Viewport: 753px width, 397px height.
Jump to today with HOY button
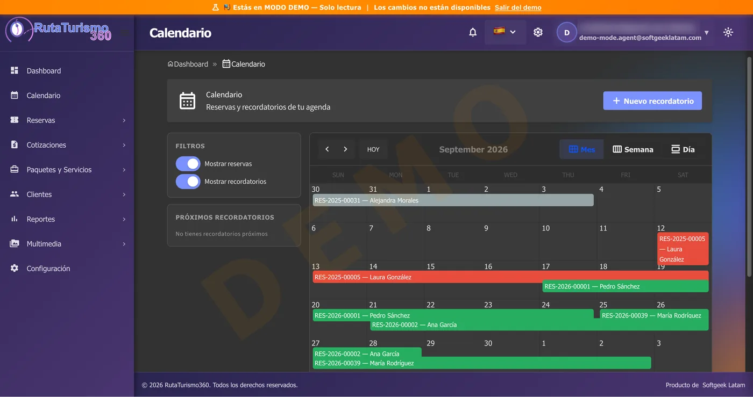[373, 149]
